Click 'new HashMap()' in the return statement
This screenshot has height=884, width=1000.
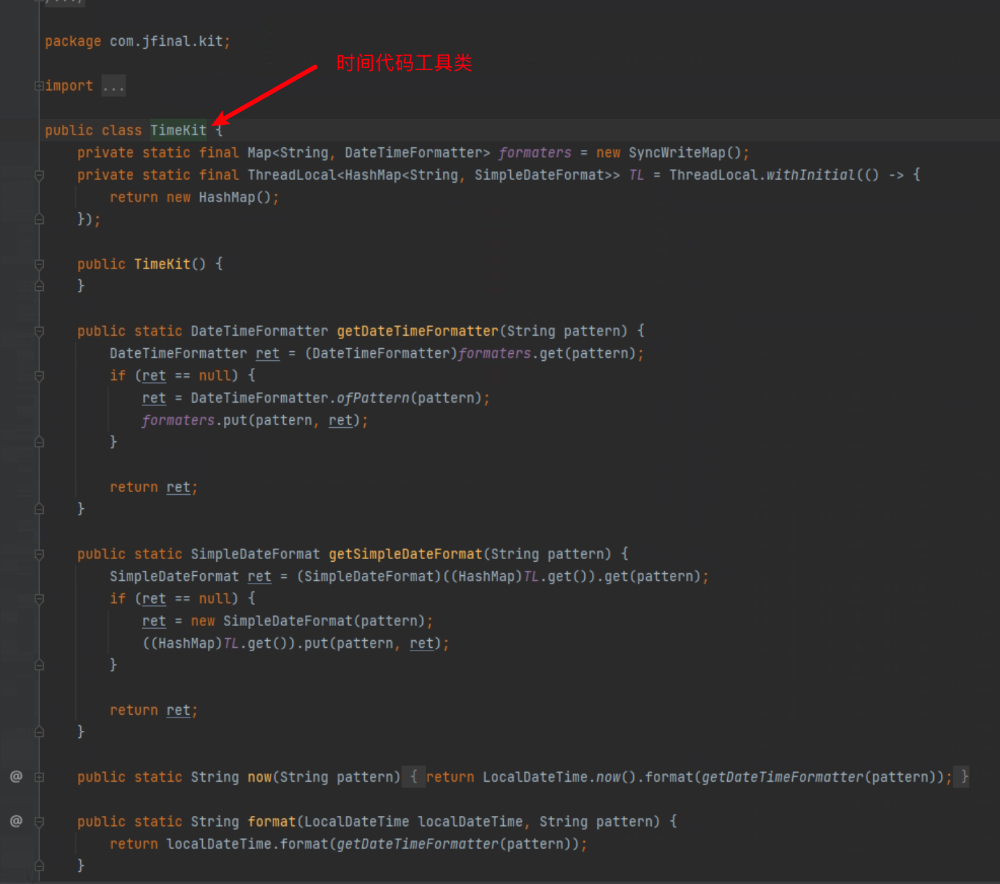click(x=219, y=198)
